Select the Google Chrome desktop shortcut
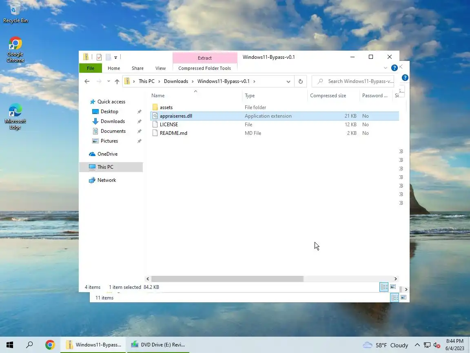The image size is (470, 353). click(15, 49)
